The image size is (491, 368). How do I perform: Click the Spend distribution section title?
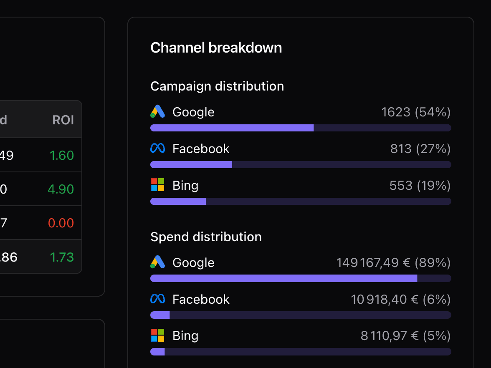pos(206,237)
